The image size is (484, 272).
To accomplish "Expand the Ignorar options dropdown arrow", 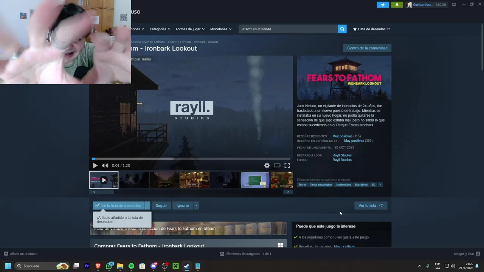I will click(196, 206).
